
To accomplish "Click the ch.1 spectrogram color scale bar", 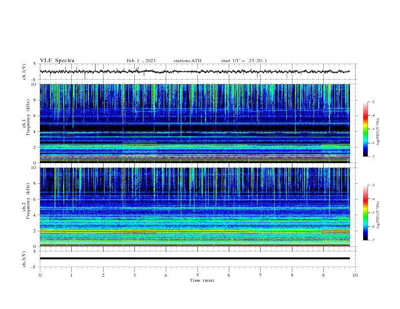I will 365,129.
